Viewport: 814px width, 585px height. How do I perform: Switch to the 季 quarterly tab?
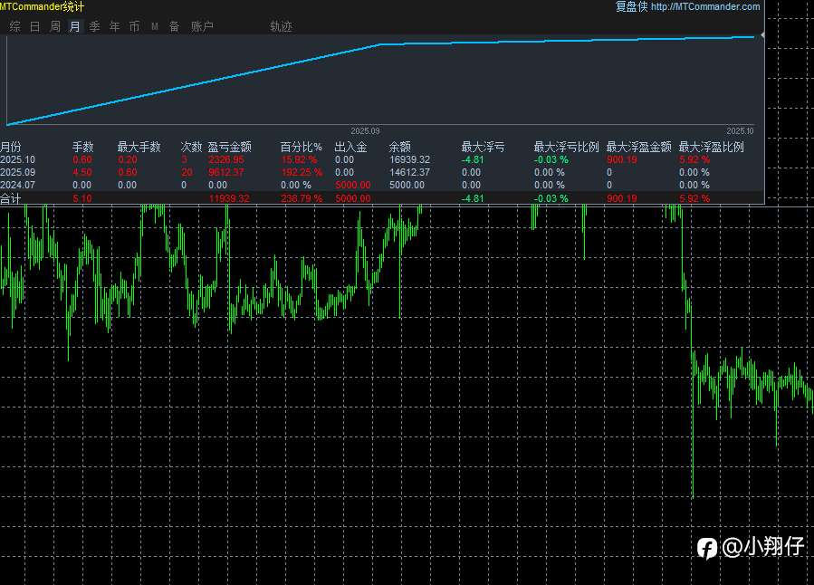[94, 26]
